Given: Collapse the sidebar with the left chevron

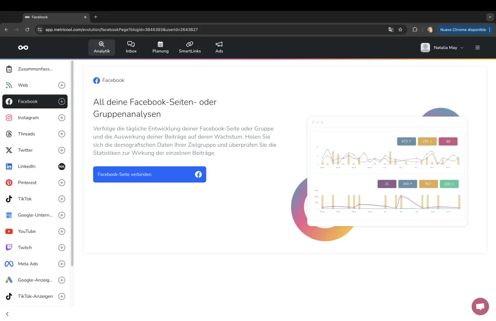Looking at the screenshot, I should [7, 314].
